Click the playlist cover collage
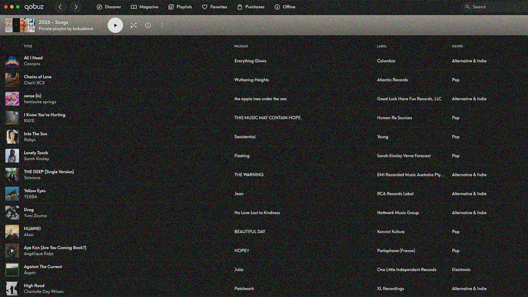 click(x=20, y=25)
